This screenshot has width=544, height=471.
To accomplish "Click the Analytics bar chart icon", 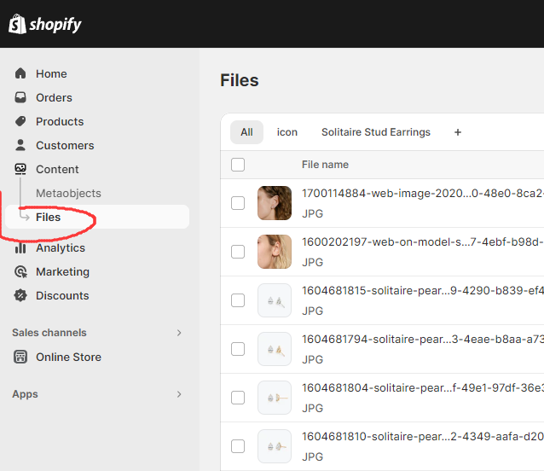I will tap(20, 247).
